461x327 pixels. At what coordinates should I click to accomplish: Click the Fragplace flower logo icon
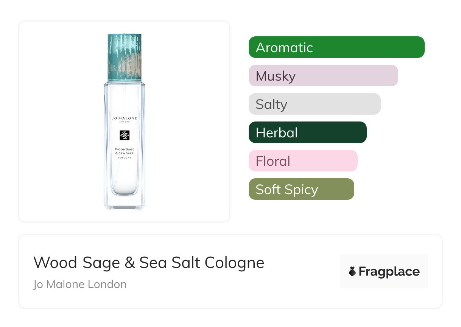[352, 271]
